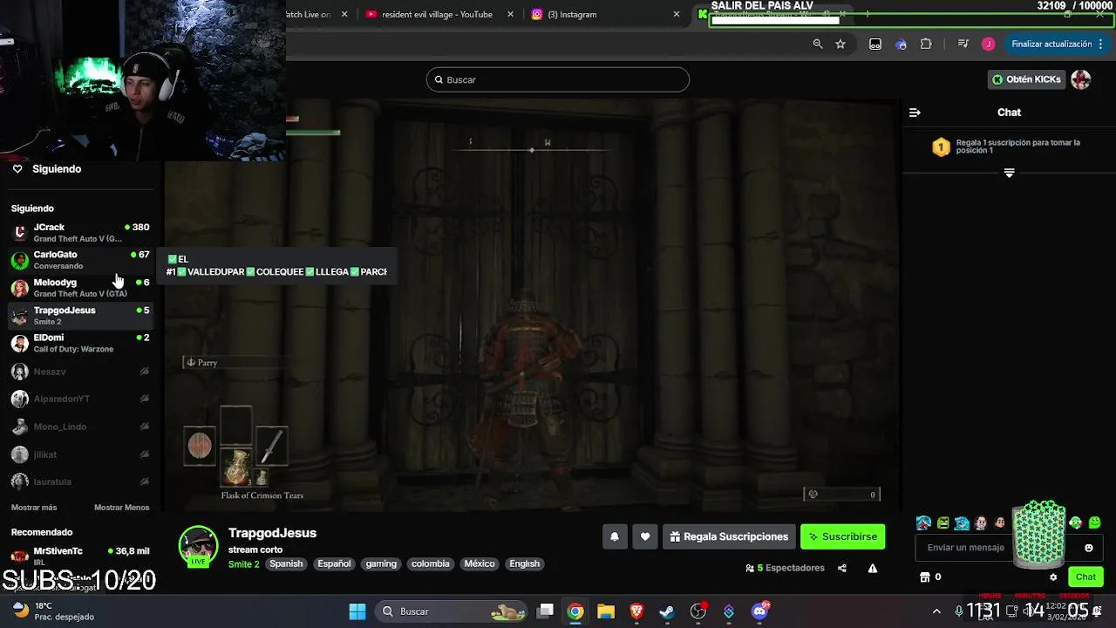The width and height of the screenshot is (1116, 628).
Task: Open Steam from the taskbar
Action: tap(667, 611)
